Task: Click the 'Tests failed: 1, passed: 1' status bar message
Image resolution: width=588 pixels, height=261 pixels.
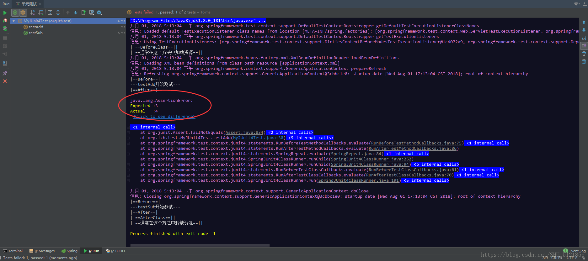Action: 40,258
